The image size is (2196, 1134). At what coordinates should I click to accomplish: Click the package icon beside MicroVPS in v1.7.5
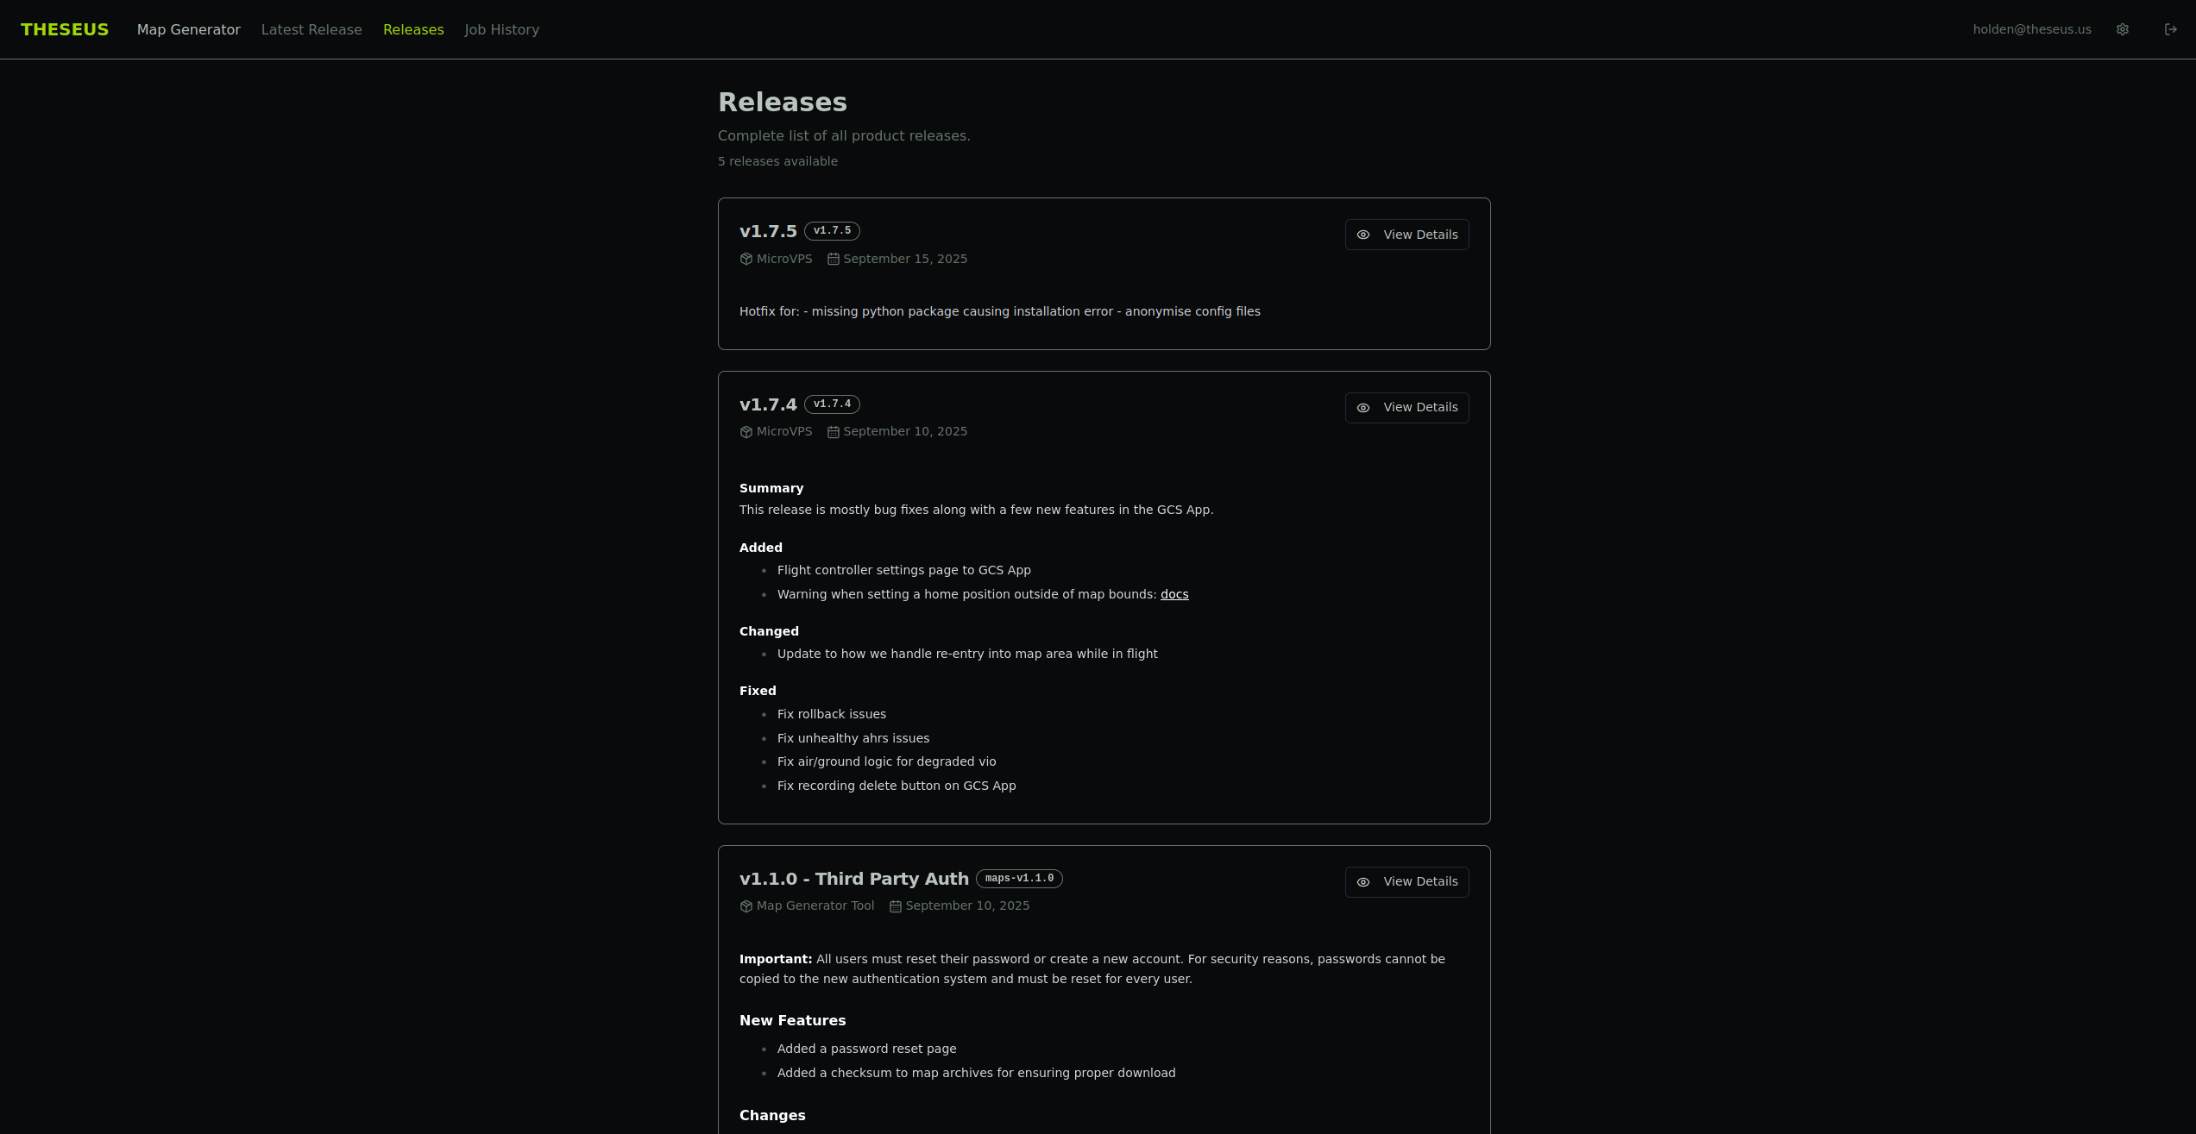click(746, 259)
